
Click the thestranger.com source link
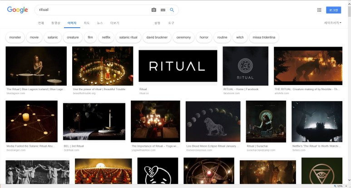[x=16, y=150]
